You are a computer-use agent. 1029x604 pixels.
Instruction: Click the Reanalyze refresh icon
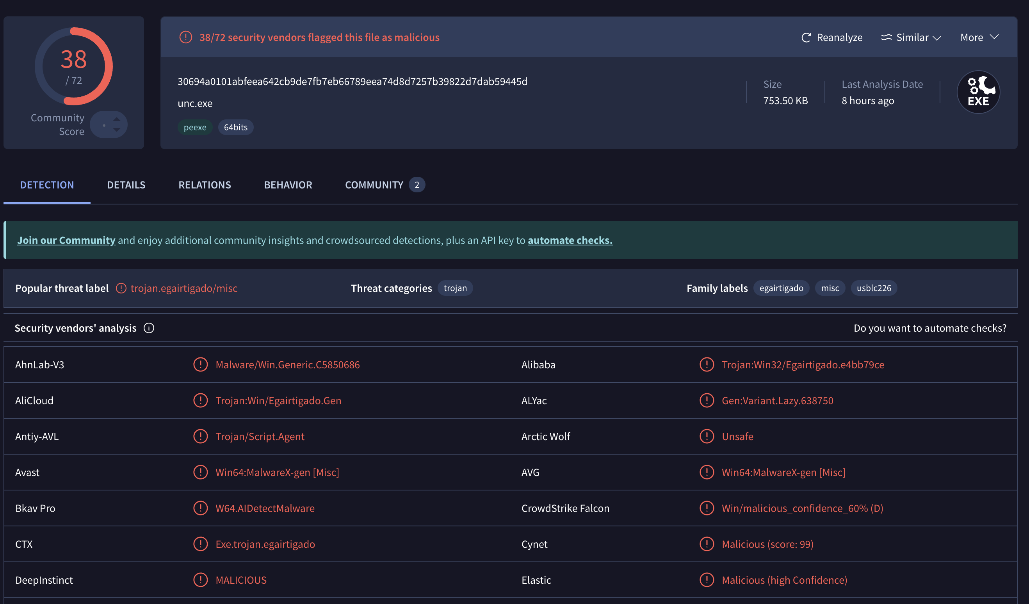806,37
